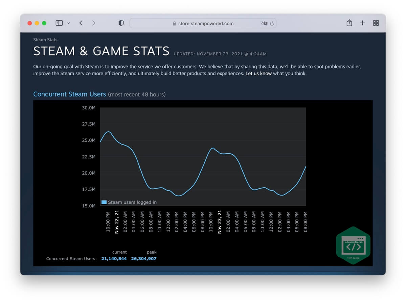
Task: Click the 27.5M y-axis label
Action: 89,124
